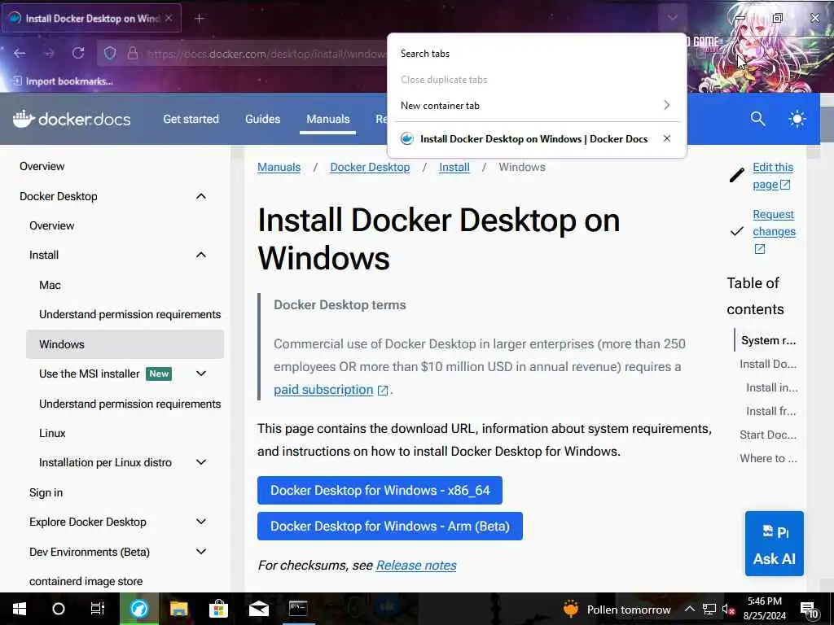Open containerd image store sidebar item
This screenshot has height=625, width=834.
[x=86, y=581]
